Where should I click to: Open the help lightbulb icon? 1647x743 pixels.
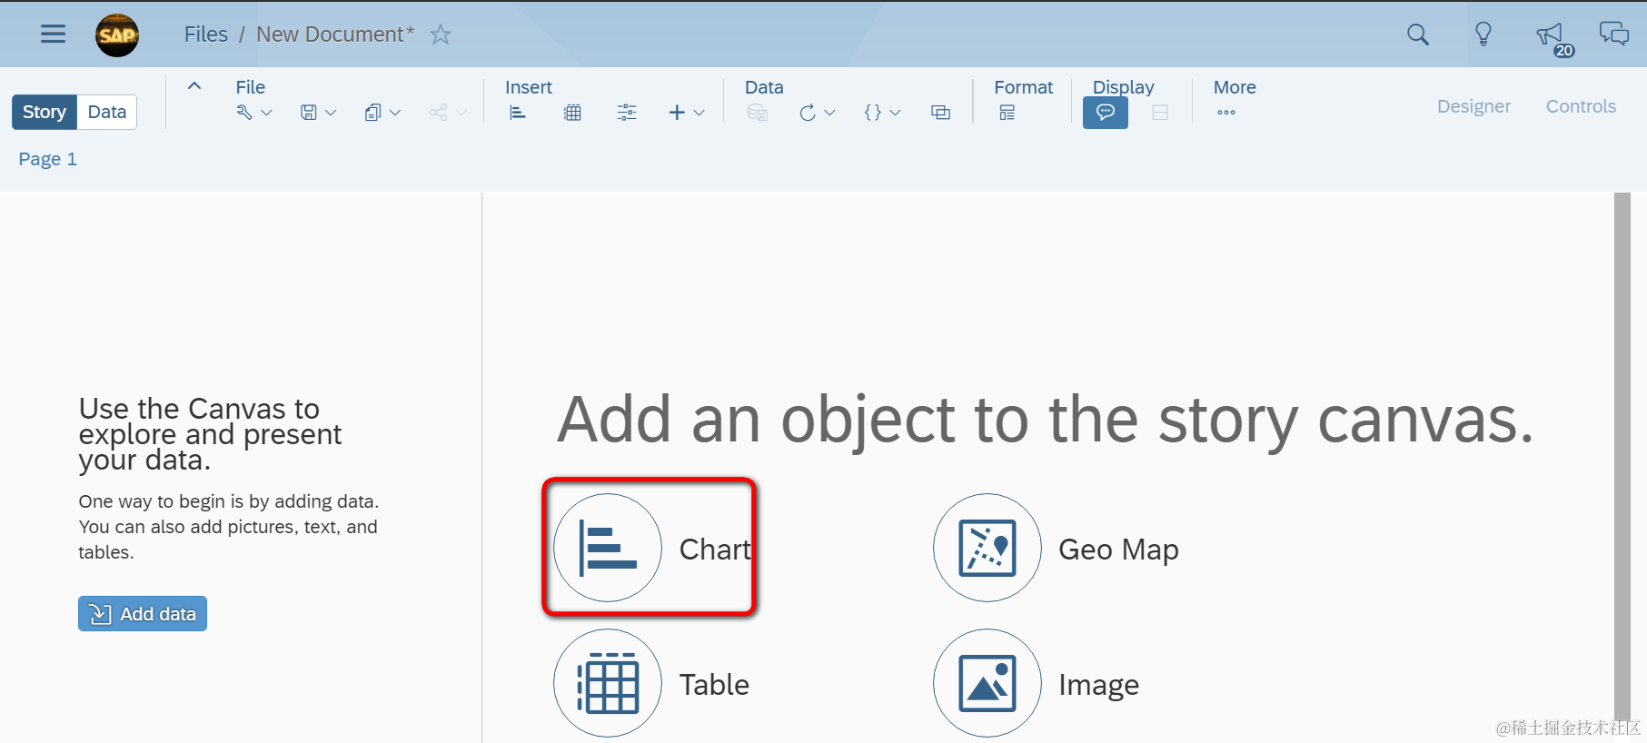tap(1483, 35)
